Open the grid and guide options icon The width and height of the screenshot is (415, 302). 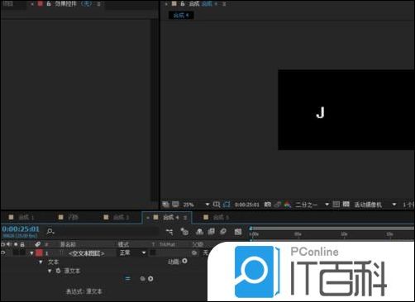tap(217, 205)
